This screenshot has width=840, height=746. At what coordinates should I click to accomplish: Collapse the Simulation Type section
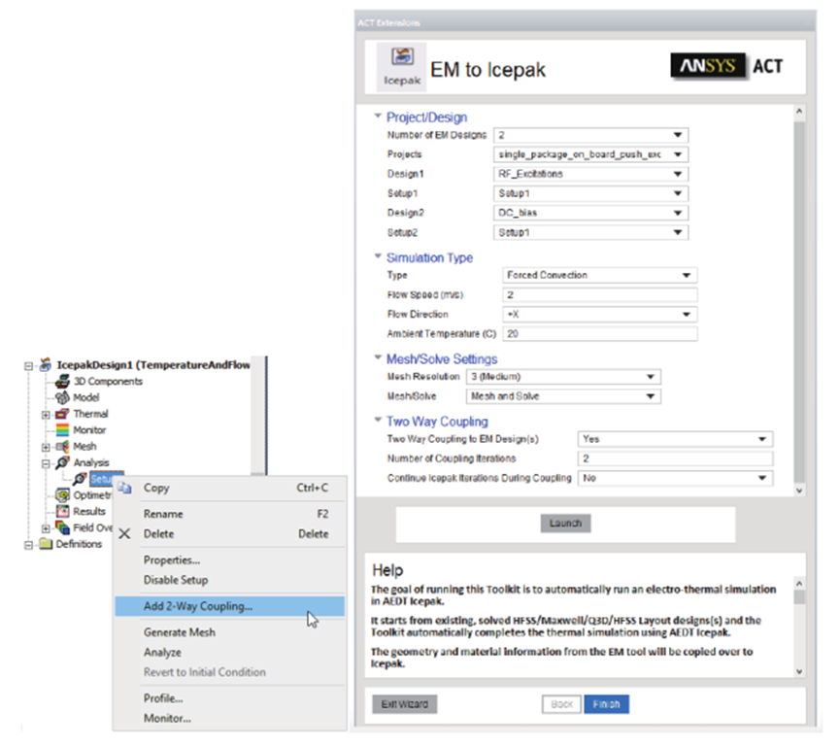pos(378,256)
